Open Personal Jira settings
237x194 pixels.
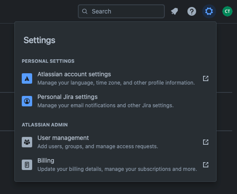coord(115,101)
